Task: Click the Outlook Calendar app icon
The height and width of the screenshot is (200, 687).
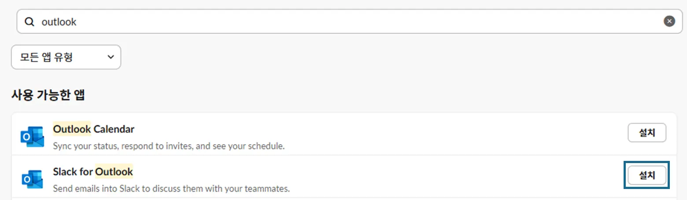Action: [32, 136]
